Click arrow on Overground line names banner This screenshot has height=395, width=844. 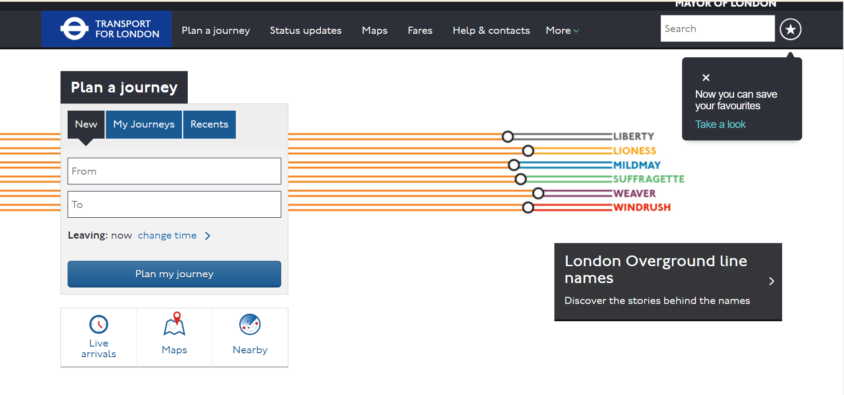772,281
